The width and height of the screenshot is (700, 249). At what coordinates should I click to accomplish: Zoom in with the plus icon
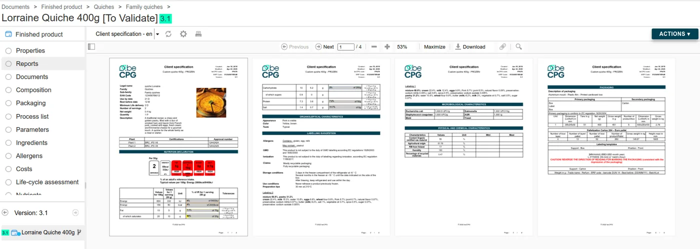pos(387,46)
